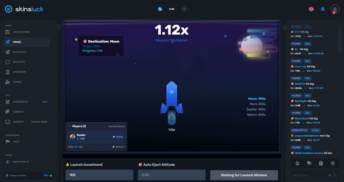
Task: Open the clipboard rules icon in chat
Action: pos(321,163)
